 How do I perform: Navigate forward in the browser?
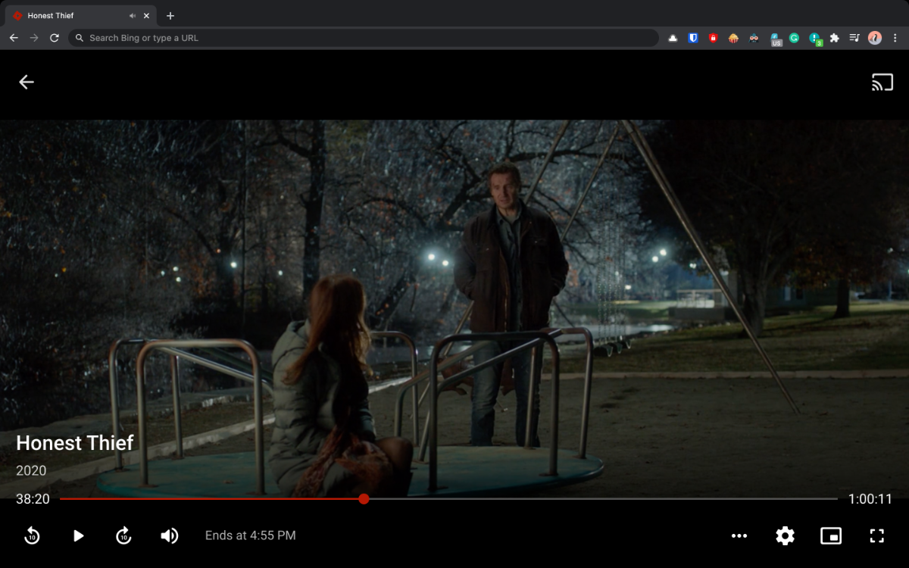coord(34,38)
